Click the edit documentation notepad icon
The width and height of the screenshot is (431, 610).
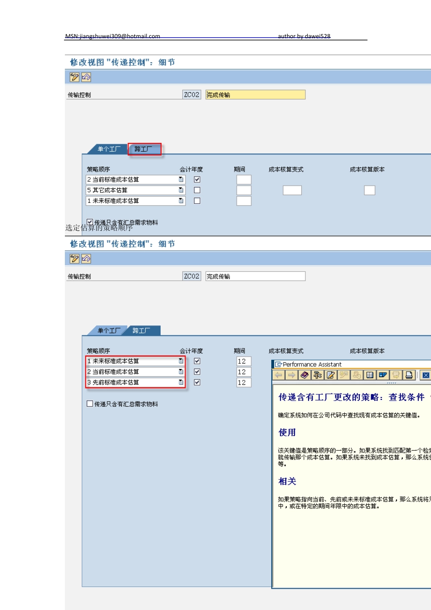[x=331, y=375]
